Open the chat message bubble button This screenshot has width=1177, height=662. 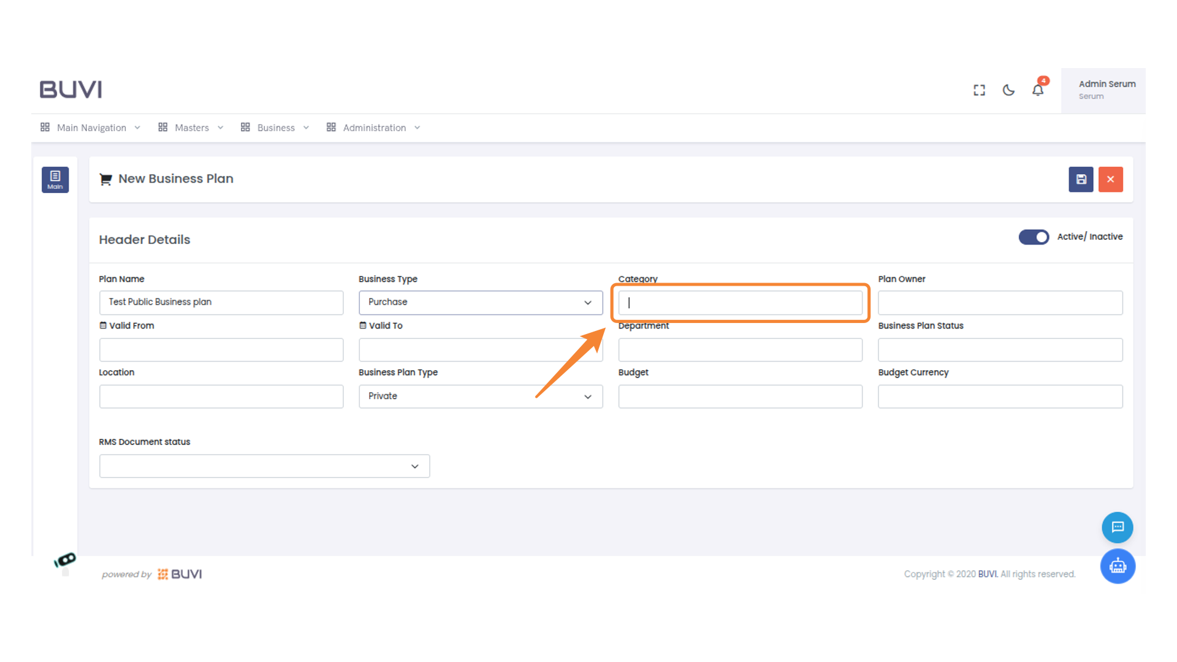(1117, 527)
